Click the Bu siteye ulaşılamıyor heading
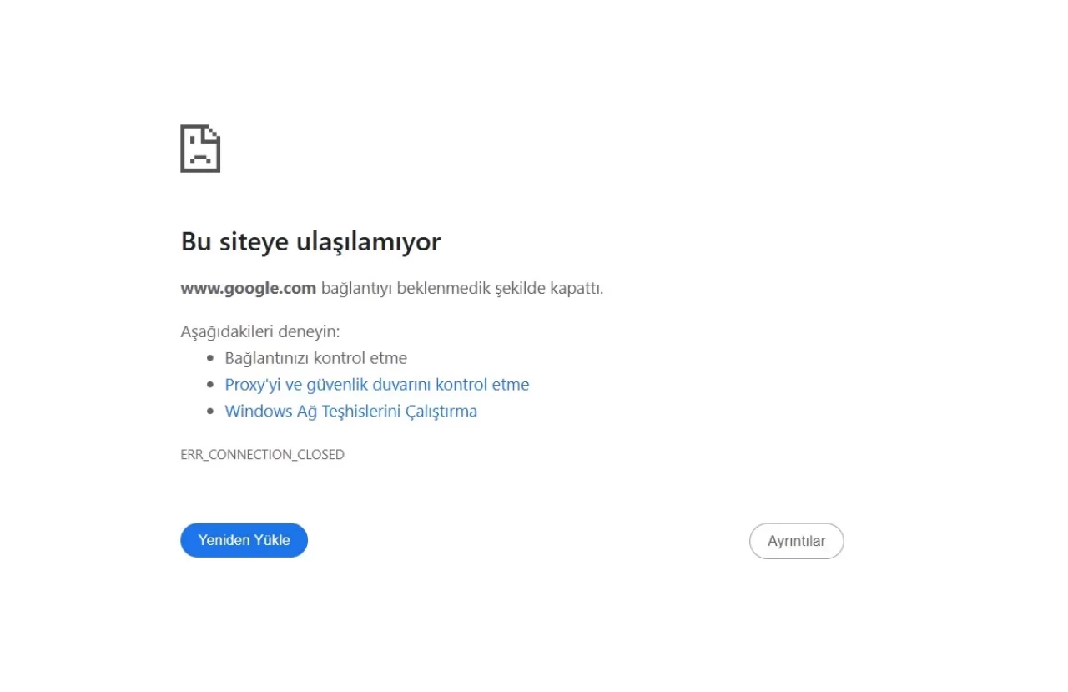Screen dimensions: 1068x692 click(310, 241)
